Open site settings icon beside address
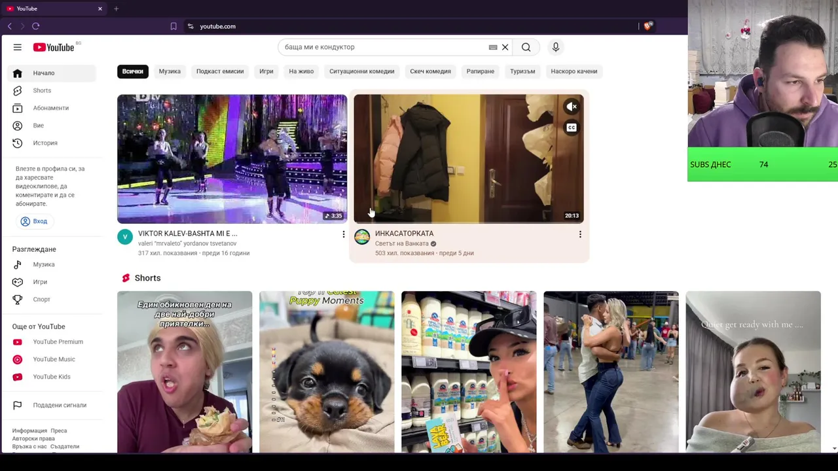This screenshot has width=838, height=471. 191,26
